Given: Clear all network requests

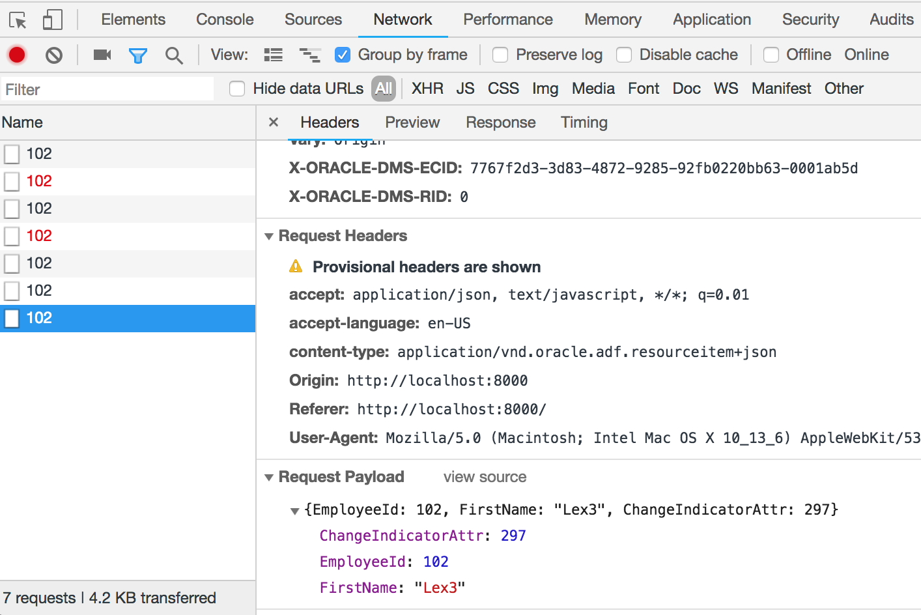Looking at the screenshot, I should 53,55.
